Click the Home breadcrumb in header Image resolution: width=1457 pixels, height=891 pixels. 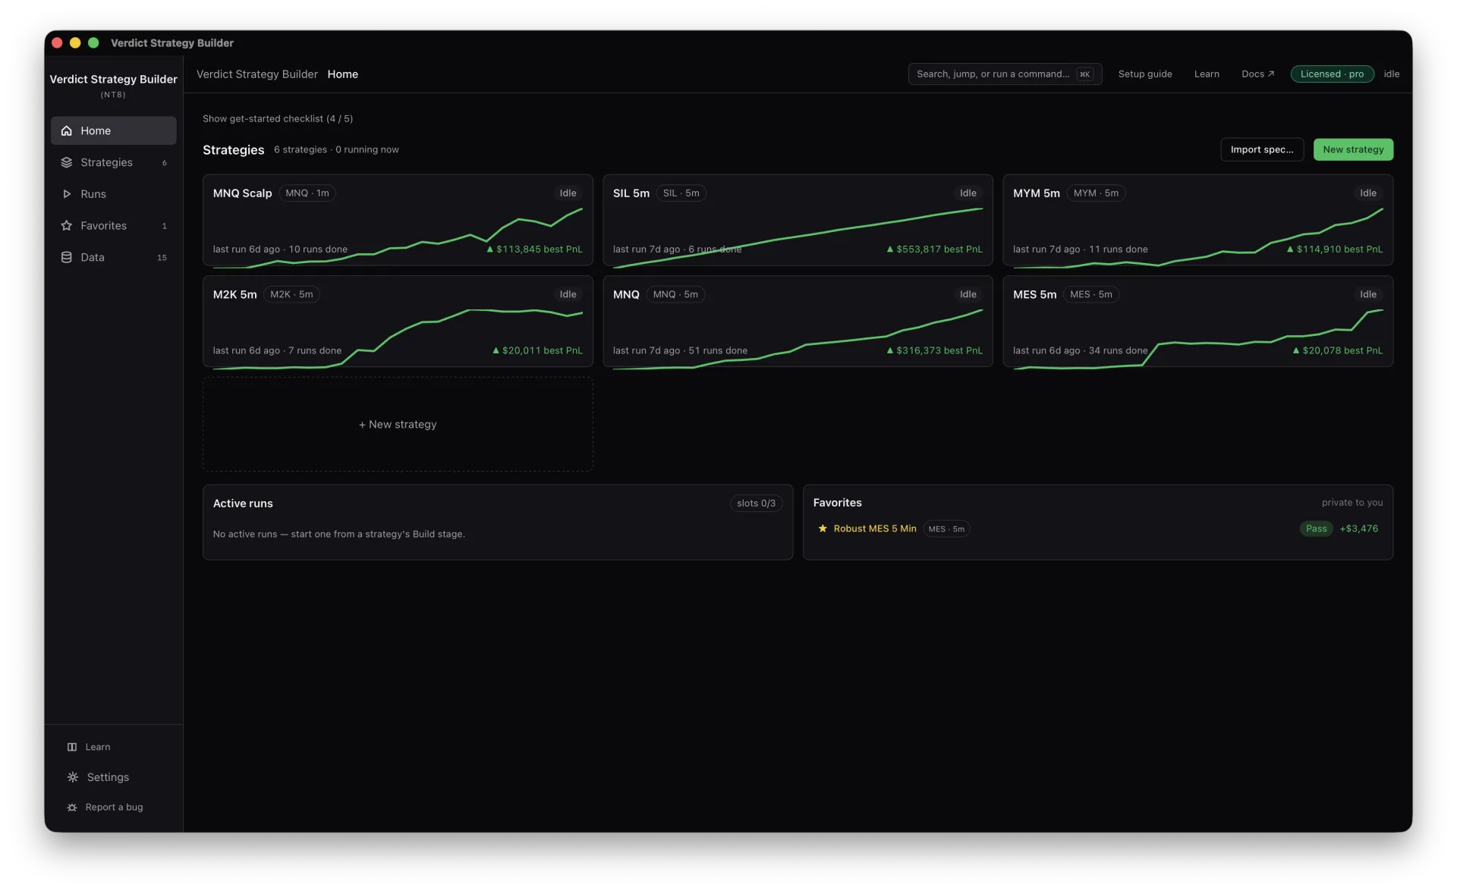click(x=342, y=74)
